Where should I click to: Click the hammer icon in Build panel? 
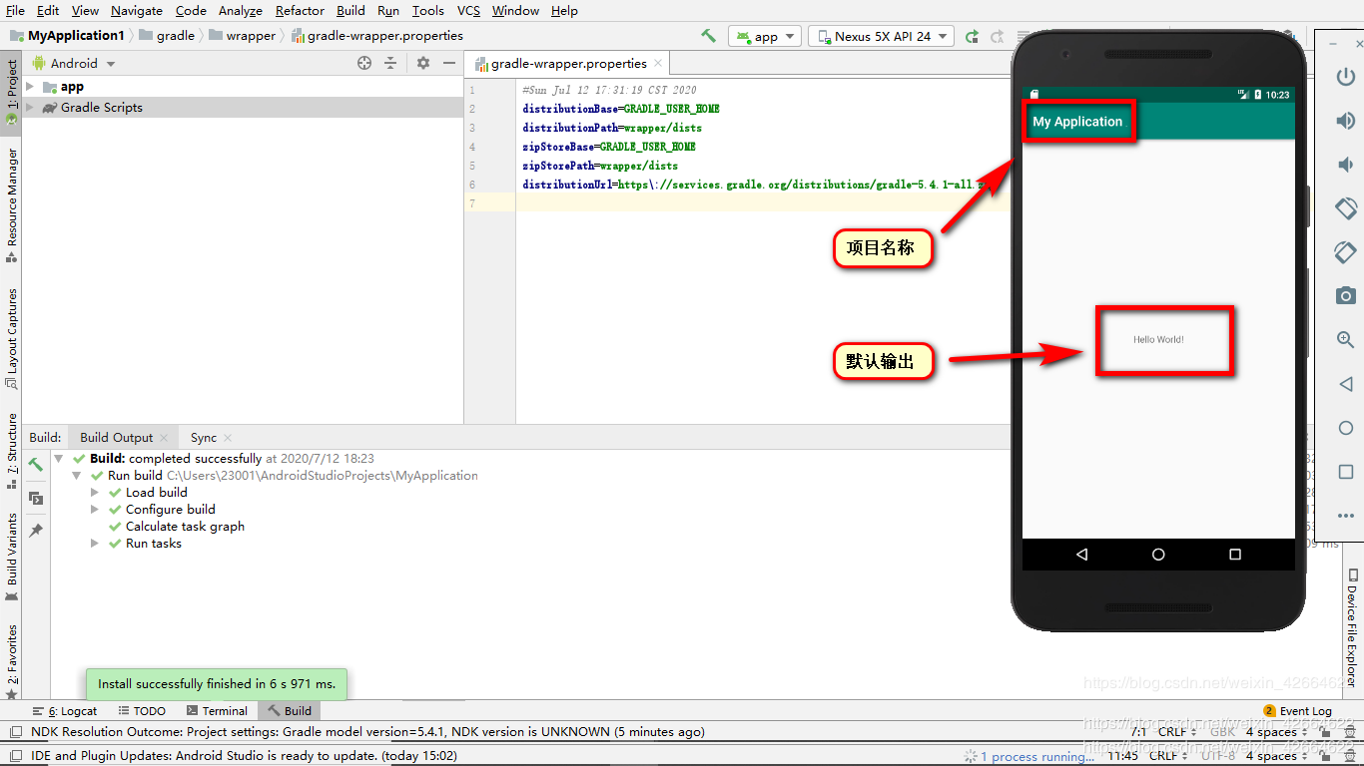coord(36,465)
